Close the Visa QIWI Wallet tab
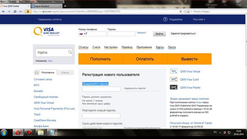The width and height of the screenshot is (247, 139). pos(29,6)
